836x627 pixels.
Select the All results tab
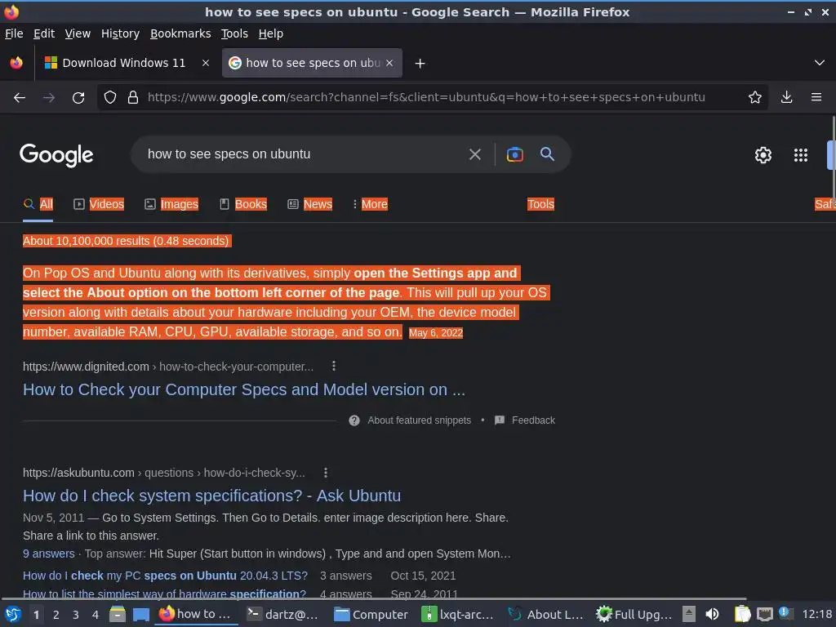[x=38, y=204]
